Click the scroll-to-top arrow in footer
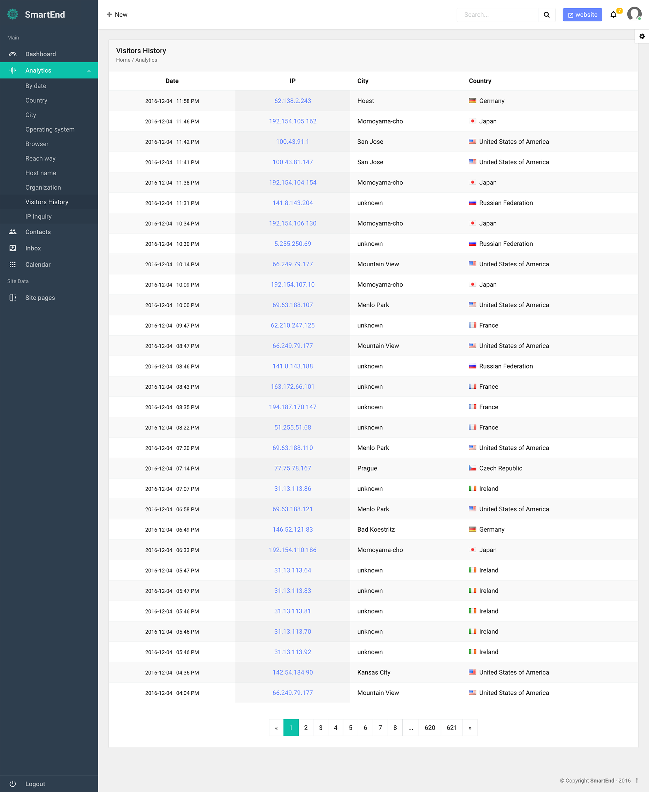 click(x=637, y=781)
